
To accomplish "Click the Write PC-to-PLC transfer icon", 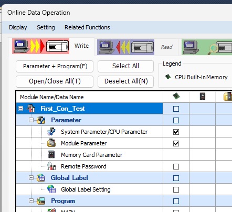I will (x=41, y=46).
